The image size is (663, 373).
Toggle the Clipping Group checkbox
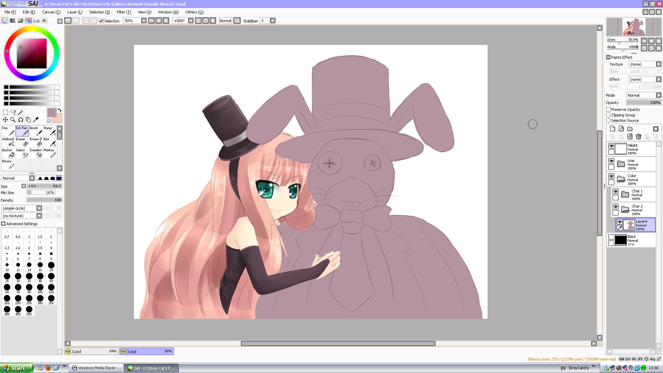[608, 115]
